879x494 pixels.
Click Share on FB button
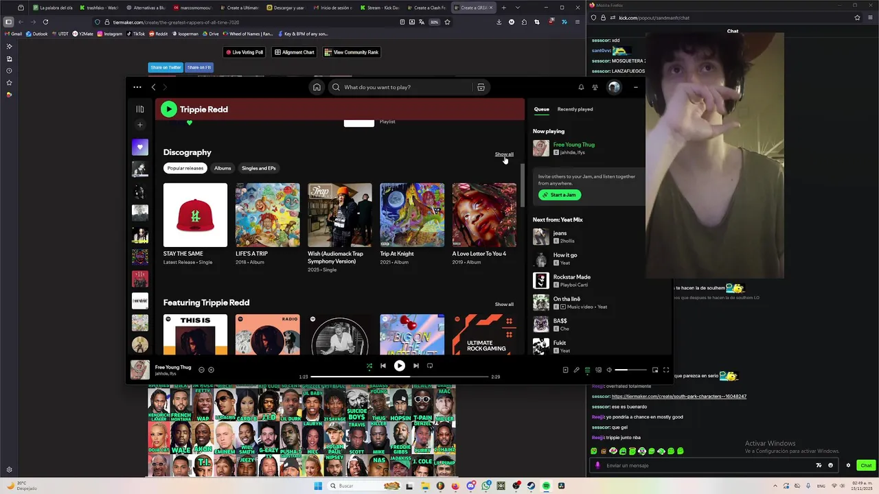[199, 67]
